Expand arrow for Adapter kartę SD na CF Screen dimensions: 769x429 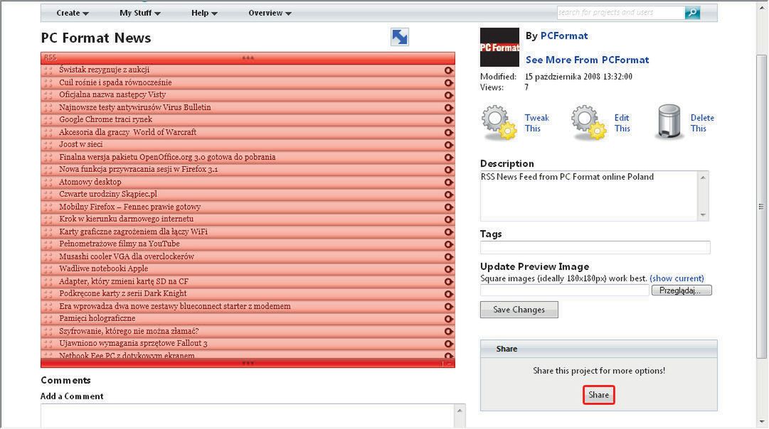click(448, 281)
